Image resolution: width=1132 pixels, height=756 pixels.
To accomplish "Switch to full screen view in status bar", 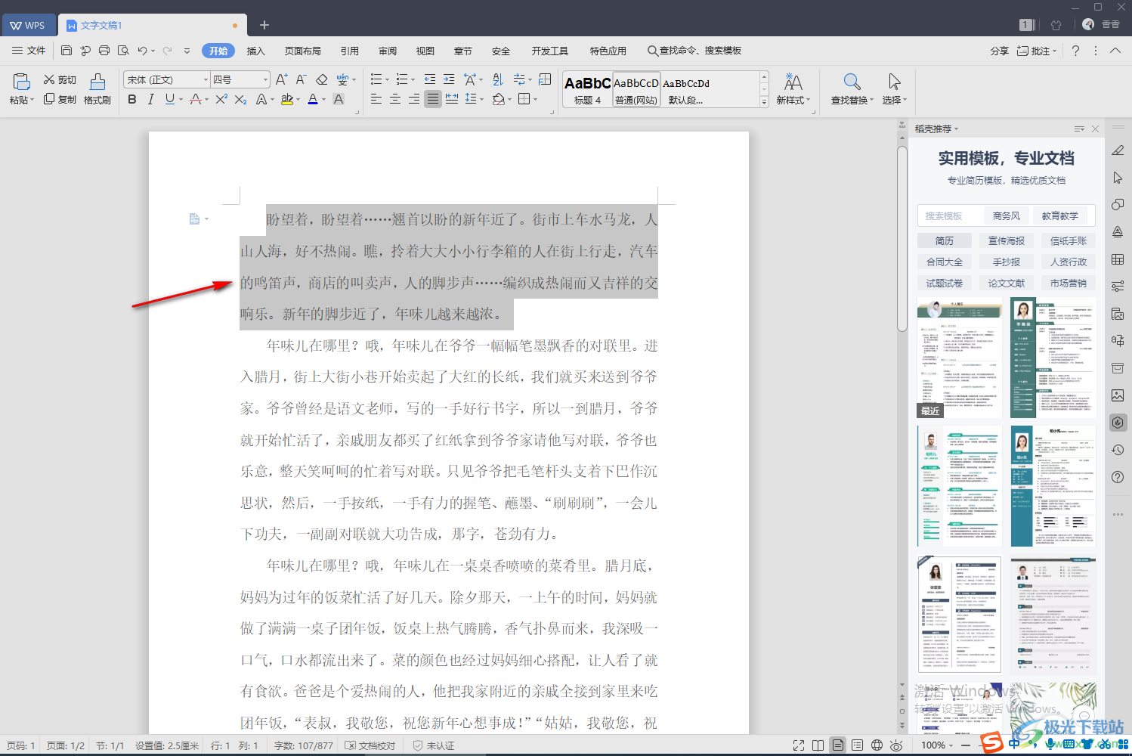I will pos(799,745).
